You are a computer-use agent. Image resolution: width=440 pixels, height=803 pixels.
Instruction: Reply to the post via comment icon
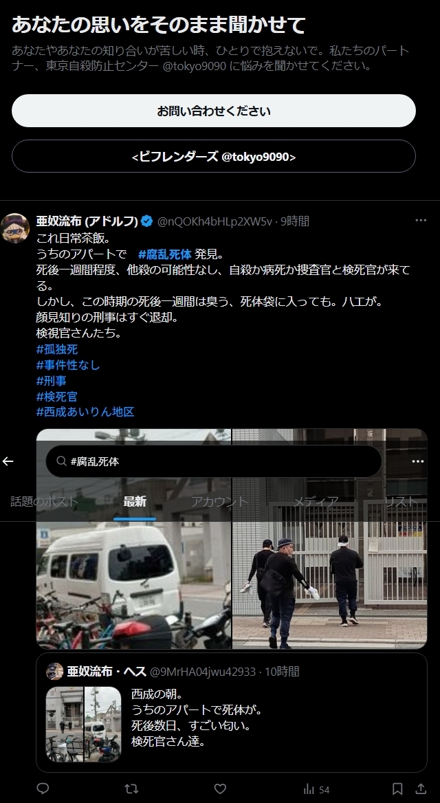[43, 789]
